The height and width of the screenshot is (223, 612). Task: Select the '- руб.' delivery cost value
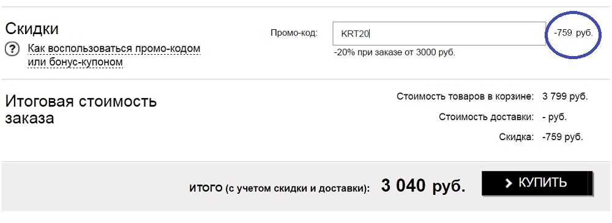pyautogui.click(x=554, y=116)
